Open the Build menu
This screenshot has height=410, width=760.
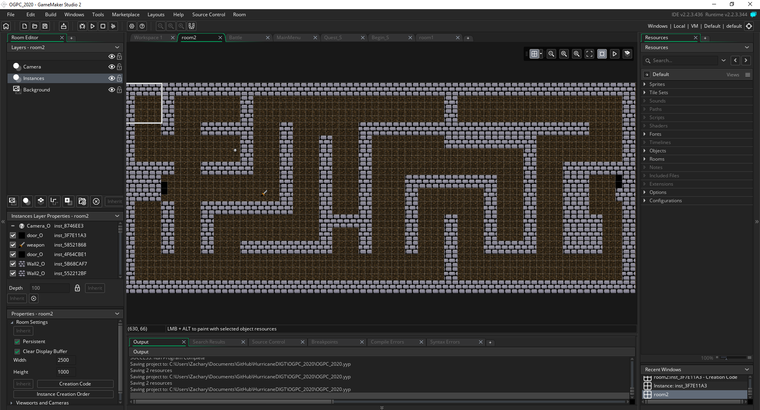[51, 15]
